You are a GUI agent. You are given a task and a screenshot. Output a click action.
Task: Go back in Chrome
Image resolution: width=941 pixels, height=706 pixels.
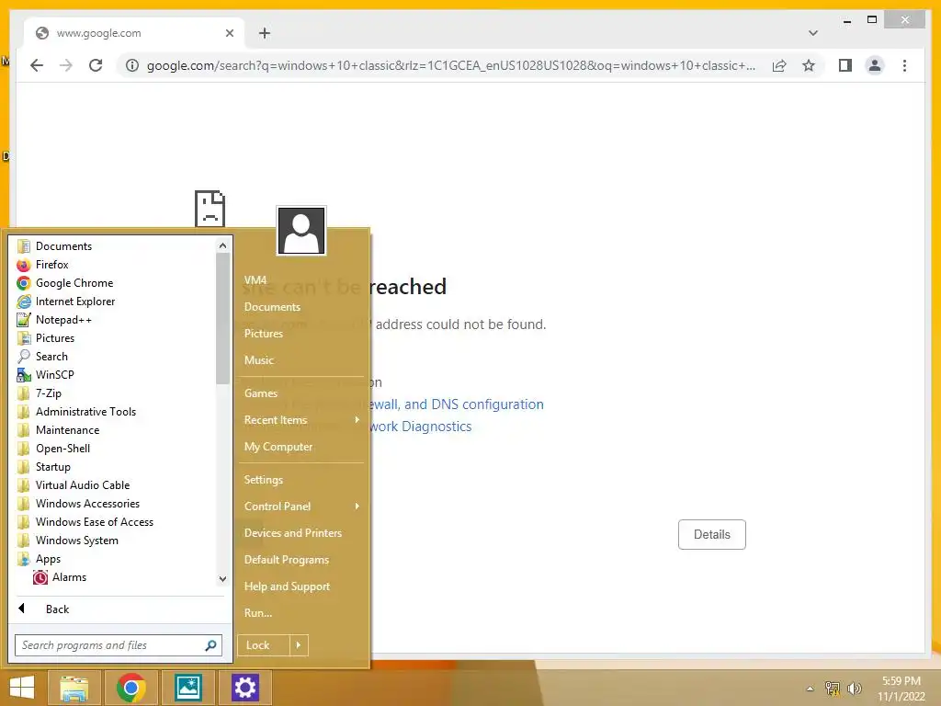pyautogui.click(x=37, y=65)
